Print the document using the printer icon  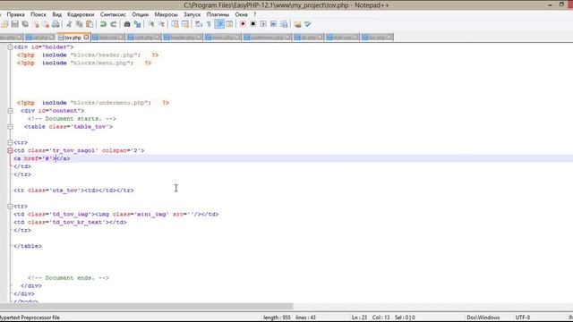tap(56, 24)
